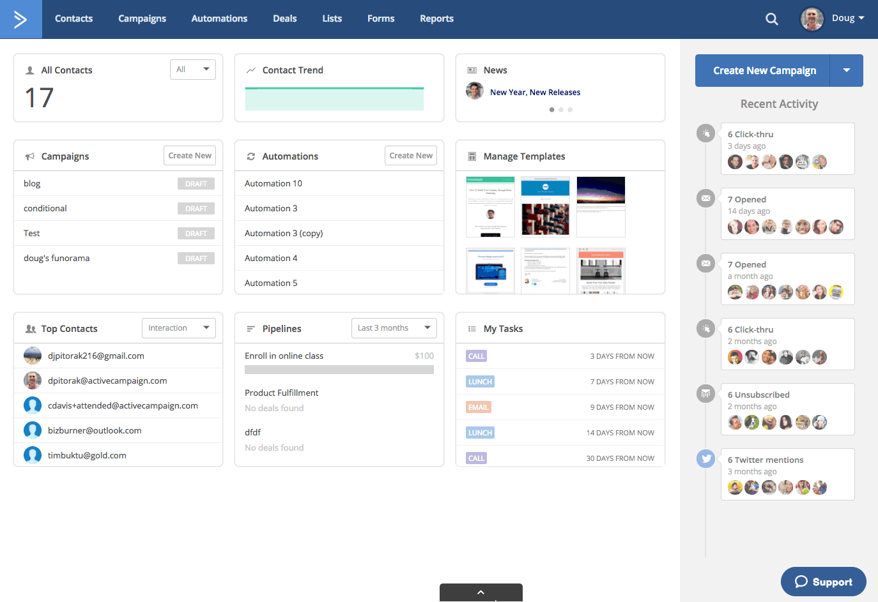Viewport: 878px width, 602px height.
Task: Click the ActiveCampaign logo home icon
Action: pyautogui.click(x=20, y=19)
